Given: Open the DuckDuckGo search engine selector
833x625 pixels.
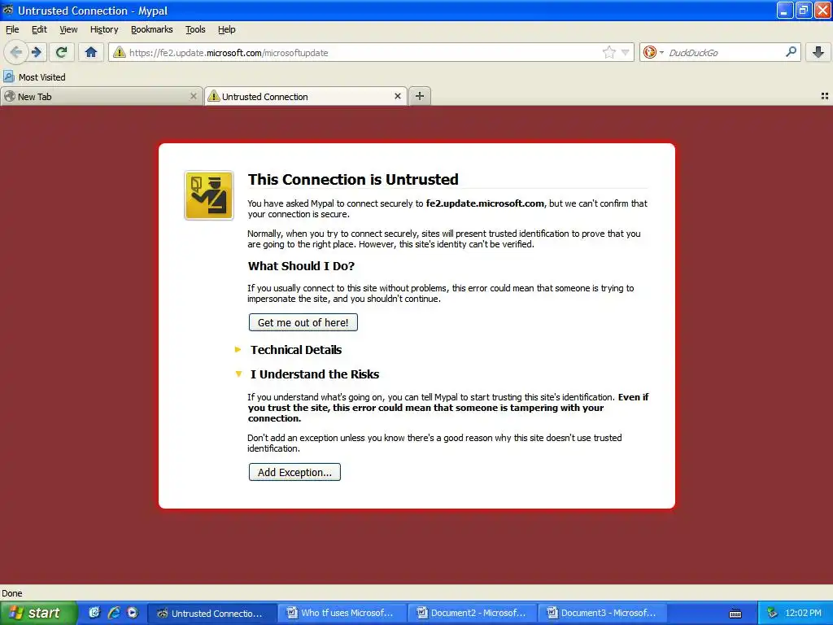Looking at the screenshot, I should click(653, 52).
